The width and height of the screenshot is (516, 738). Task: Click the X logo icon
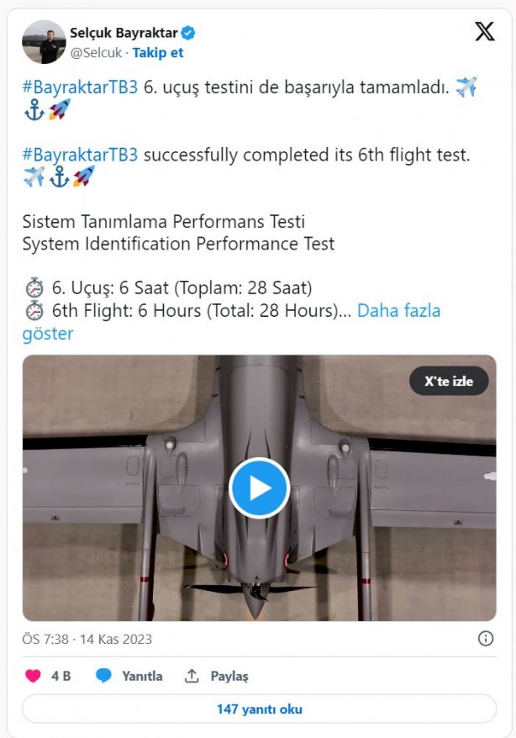(485, 32)
